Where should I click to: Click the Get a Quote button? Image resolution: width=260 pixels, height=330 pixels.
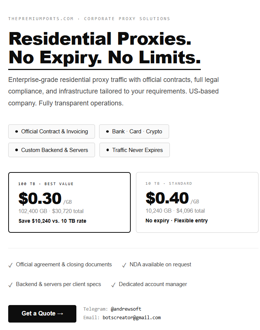coord(42,314)
